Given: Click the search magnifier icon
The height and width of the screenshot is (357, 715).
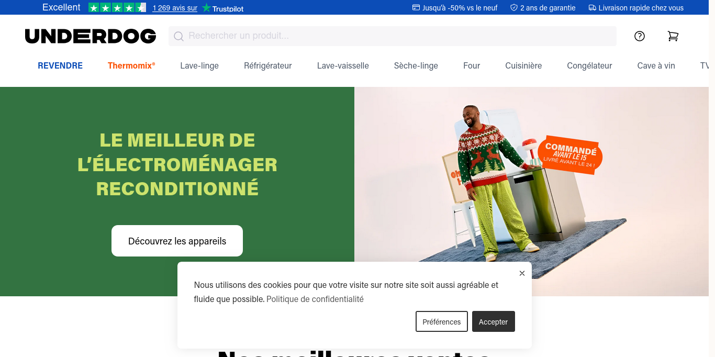Looking at the screenshot, I should point(178,36).
